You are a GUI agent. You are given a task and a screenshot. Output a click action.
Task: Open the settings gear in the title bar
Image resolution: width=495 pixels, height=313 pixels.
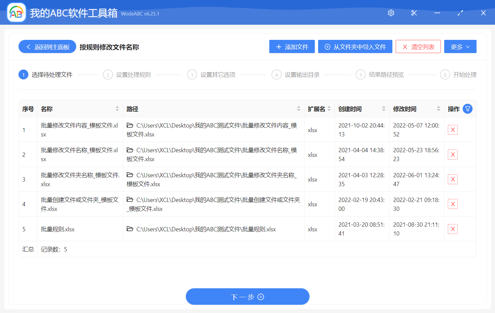pos(391,13)
